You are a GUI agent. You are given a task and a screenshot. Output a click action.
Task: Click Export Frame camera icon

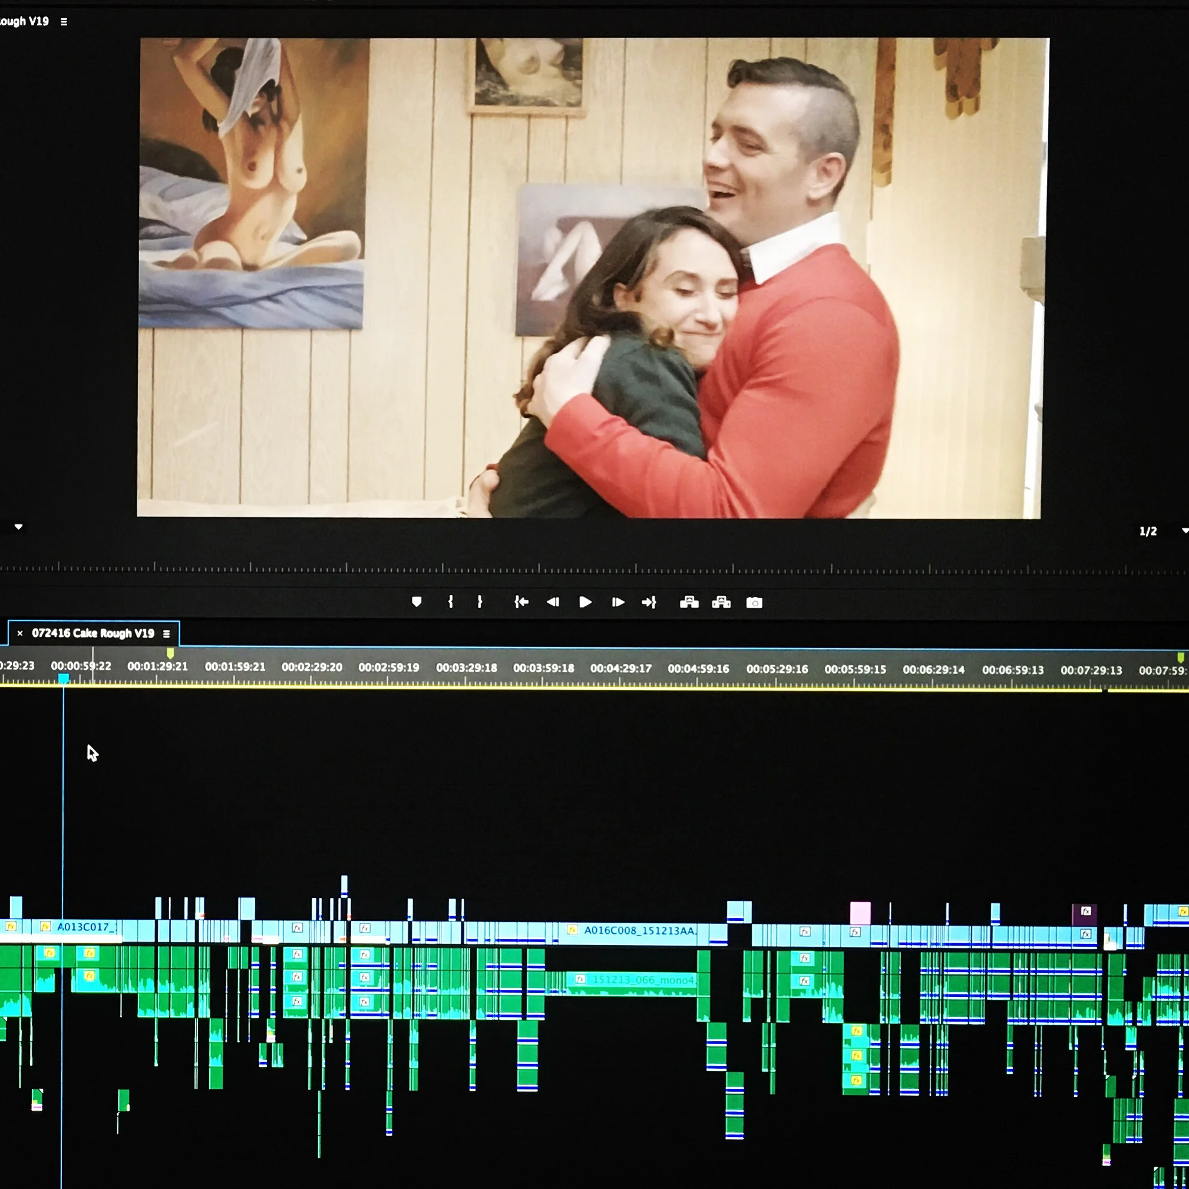754,603
